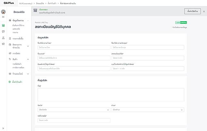The height and width of the screenshot is (131, 207).
Task: Open the shop icon in left rail
Action: click(3, 25)
